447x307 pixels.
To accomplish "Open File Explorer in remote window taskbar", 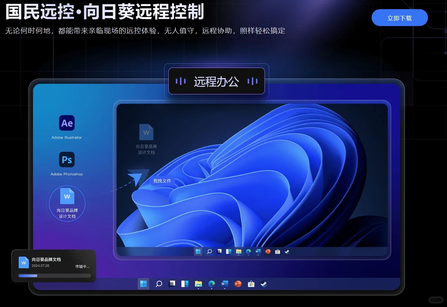I will point(238,251).
